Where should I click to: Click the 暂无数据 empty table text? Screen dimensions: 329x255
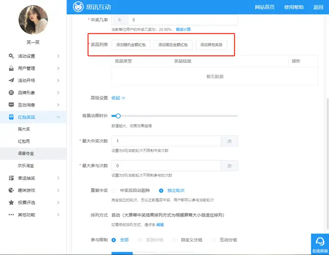(215, 76)
